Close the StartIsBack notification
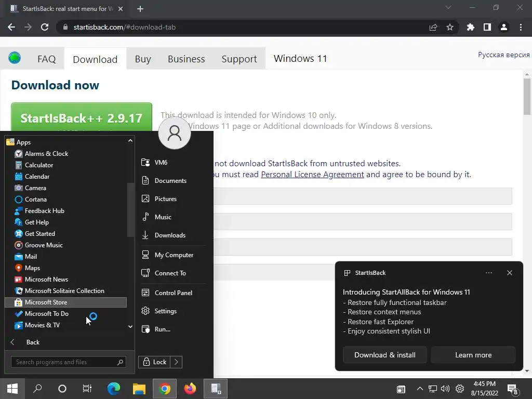 [x=509, y=273]
